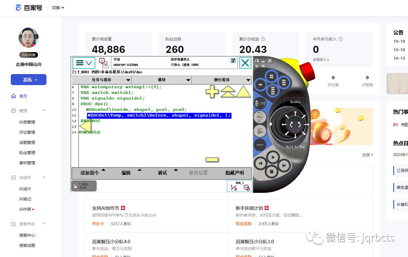
Task: Toggle the Enable device button
Action: [x=295, y=102]
